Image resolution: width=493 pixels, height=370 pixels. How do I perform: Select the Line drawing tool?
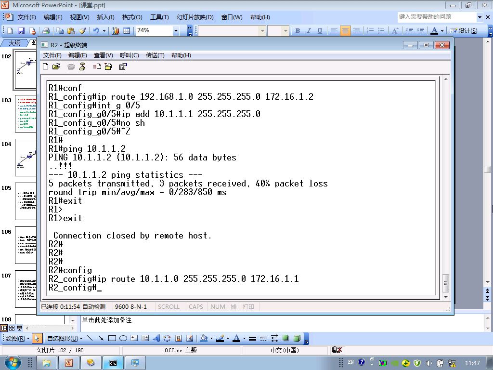point(90,338)
